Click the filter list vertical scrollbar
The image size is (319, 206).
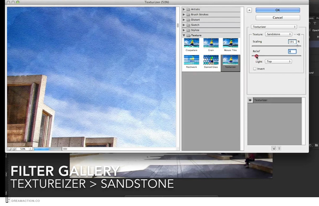point(242,79)
